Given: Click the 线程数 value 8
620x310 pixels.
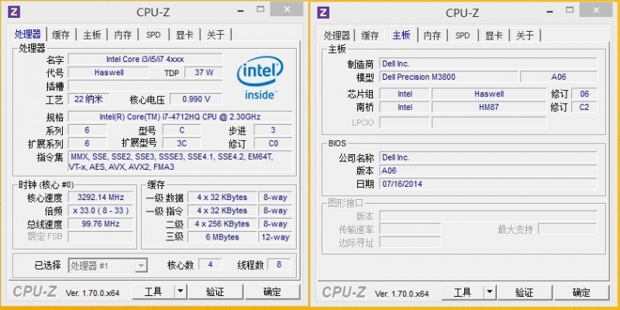Looking at the screenshot, I should [279, 264].
